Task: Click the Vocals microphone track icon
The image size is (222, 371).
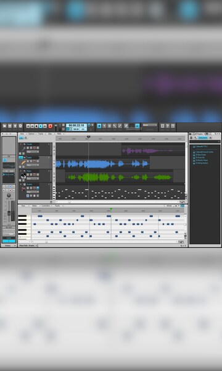Action: [x=23, y=149]
